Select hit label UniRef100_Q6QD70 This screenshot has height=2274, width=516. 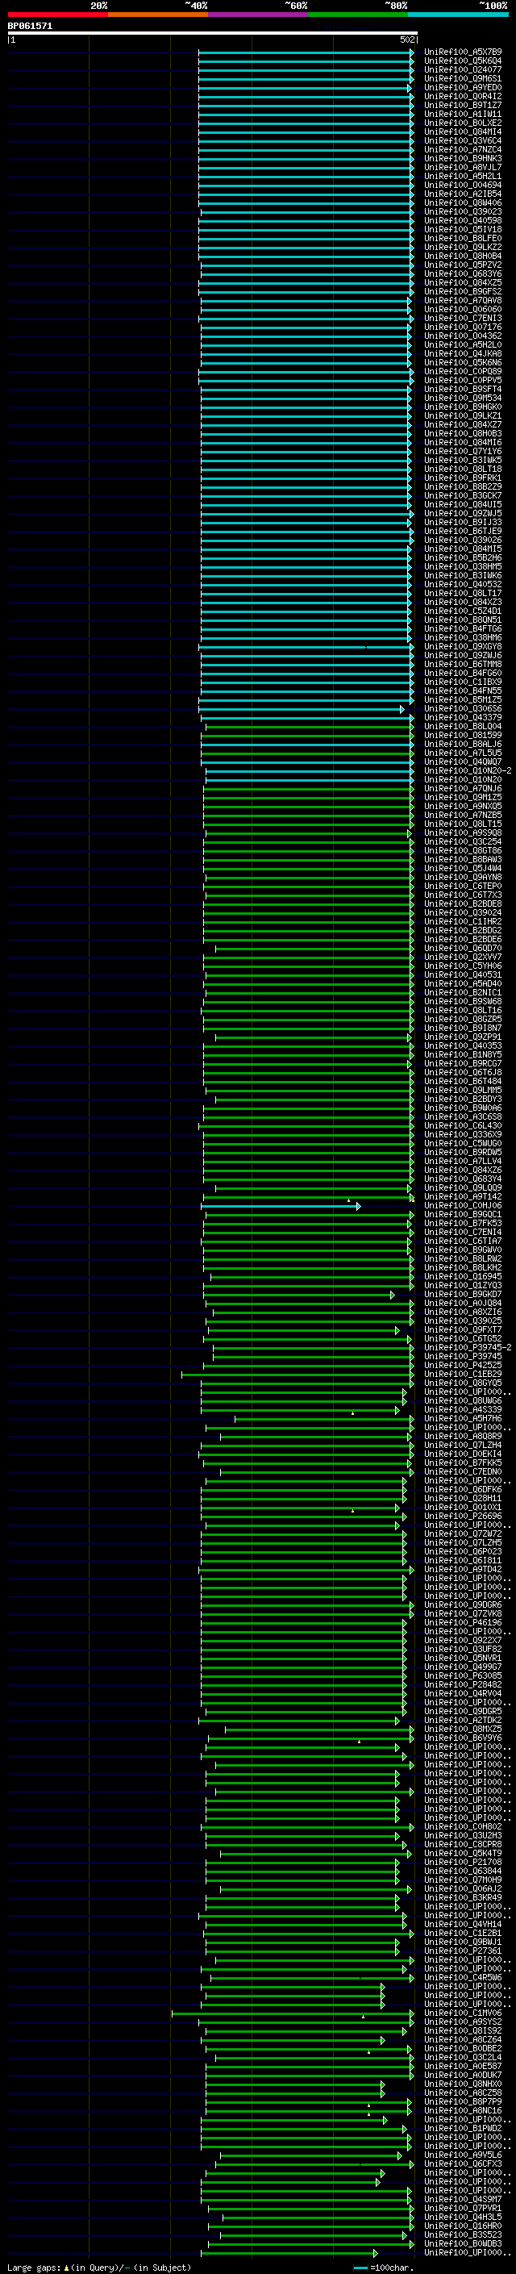462,948
